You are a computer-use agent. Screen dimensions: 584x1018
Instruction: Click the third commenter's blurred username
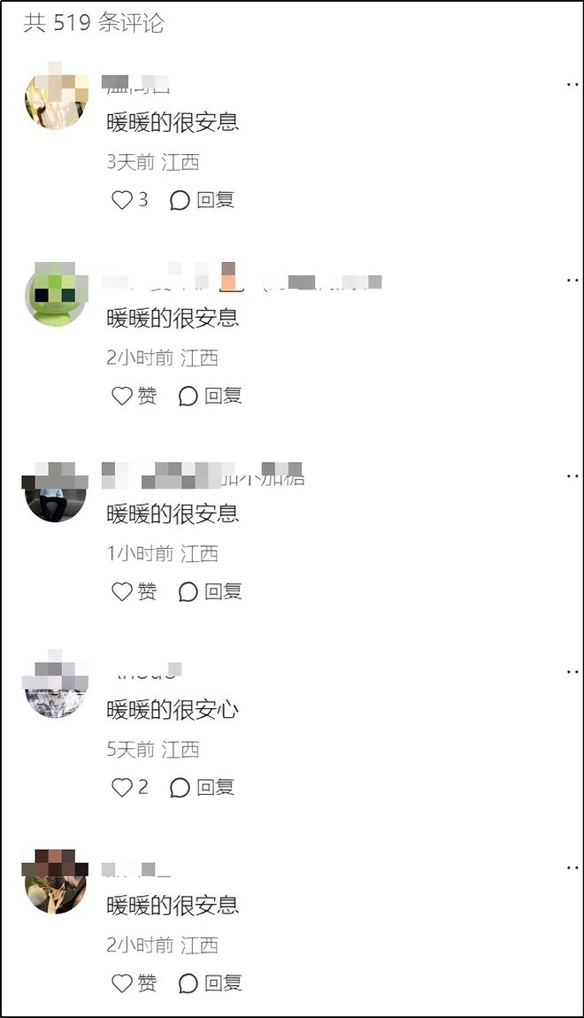point(204,474)
